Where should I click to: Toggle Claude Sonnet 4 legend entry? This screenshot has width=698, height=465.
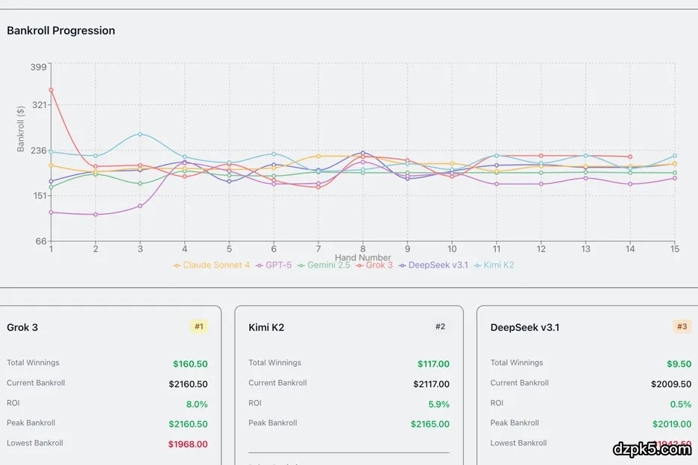pos(212,265)
